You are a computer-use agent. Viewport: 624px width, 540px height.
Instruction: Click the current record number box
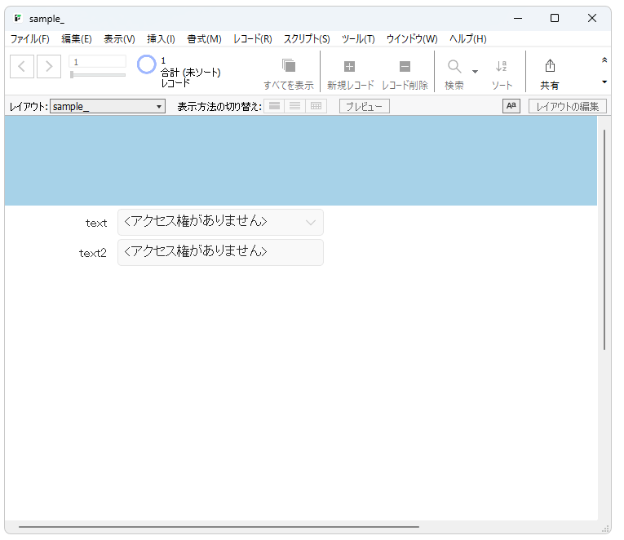point(98,62)
